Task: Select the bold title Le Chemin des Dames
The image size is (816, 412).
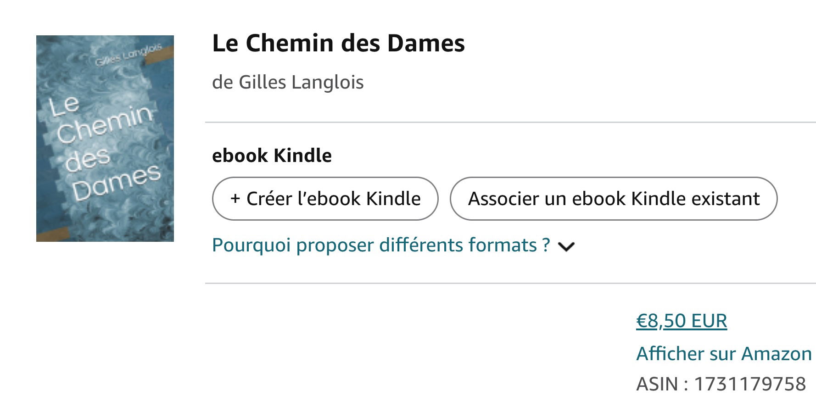Action: click(338, 43)
